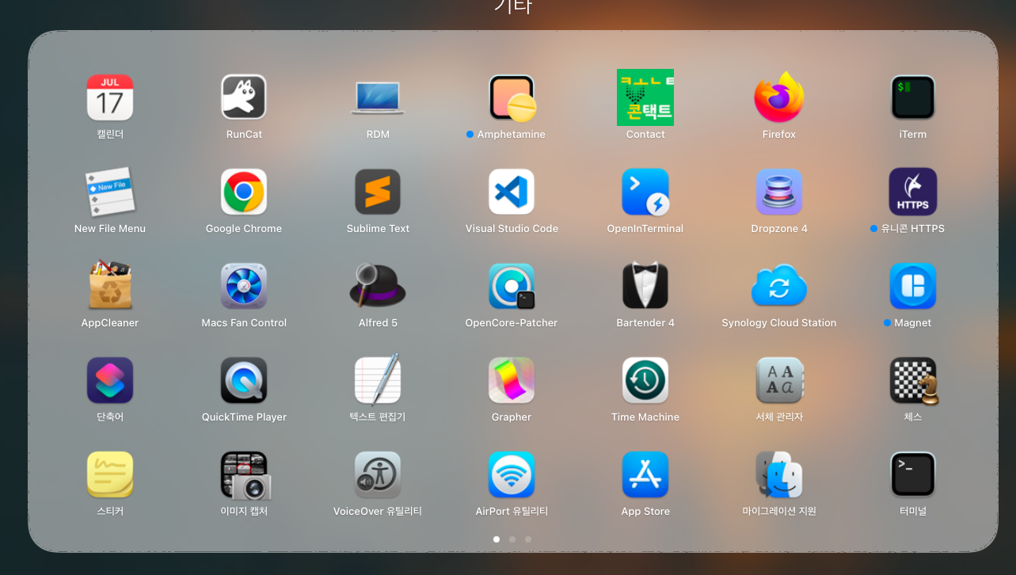Viewport: 1016px width, 575px height.
Task: Launch AirPort 유틸리티
Action: (512, 474)
